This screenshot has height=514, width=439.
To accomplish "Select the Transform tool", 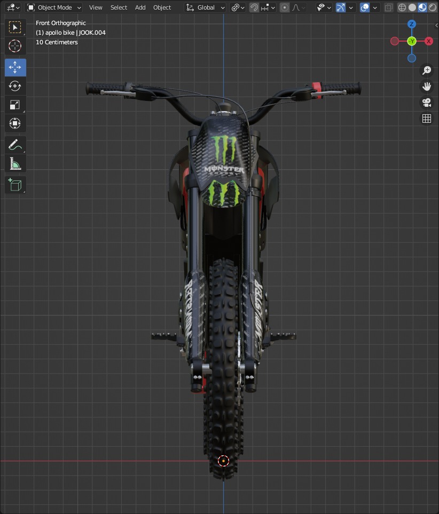I will coord(15,124).
